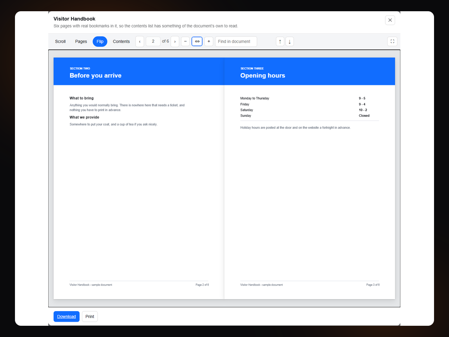Advance to next page with right chevron
The height and width of the screenshot is (337, 449).
pyautogui.click(x=175, y=42)
